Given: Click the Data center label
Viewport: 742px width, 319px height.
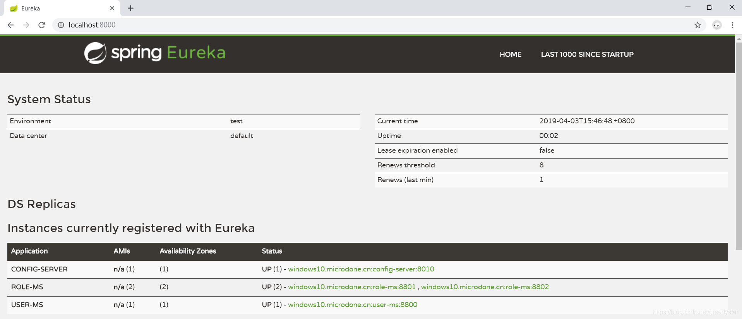Looking at the screenshot, I should click(x=28, y=136).
